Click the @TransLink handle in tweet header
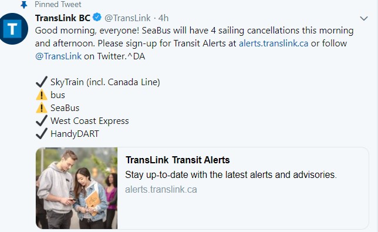The image size is (378, 232). click(x=127, y=18)
